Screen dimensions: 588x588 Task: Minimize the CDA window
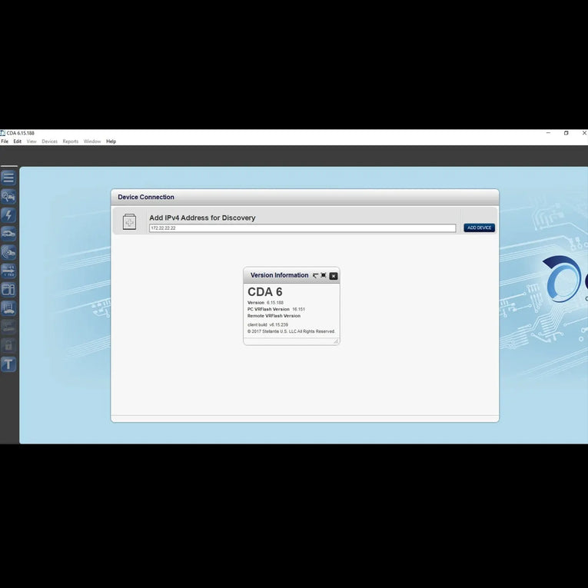pos(548,133)
